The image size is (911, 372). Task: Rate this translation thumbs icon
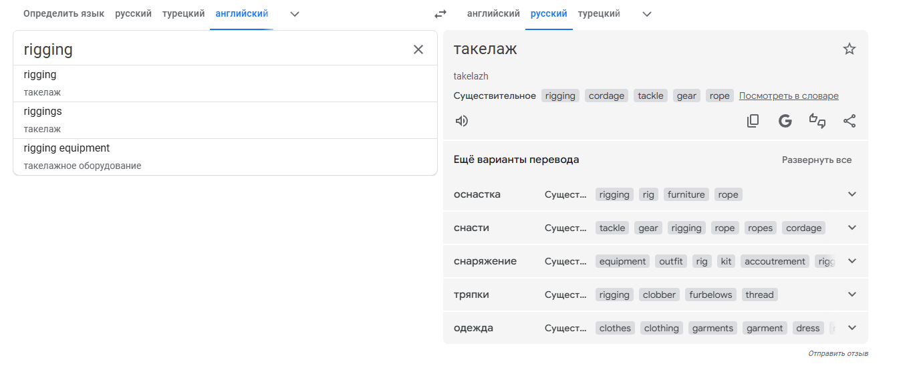point(817,121)
